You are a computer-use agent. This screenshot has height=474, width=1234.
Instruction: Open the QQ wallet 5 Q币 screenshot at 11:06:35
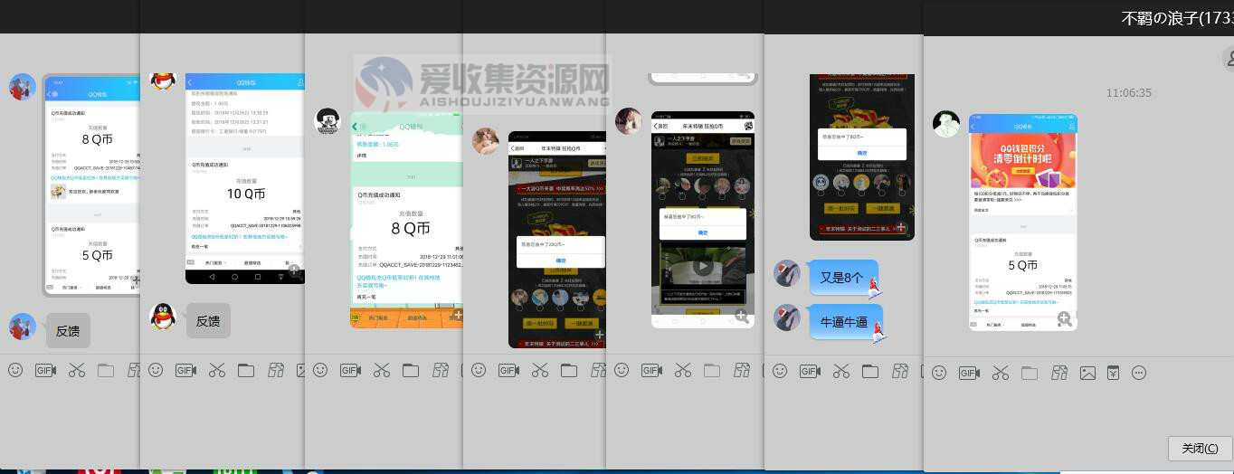tap(1022, 222)
